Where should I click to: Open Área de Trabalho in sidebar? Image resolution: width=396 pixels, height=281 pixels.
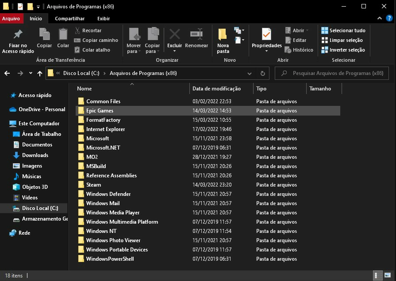pyautogui.click(x=37, y=134)
